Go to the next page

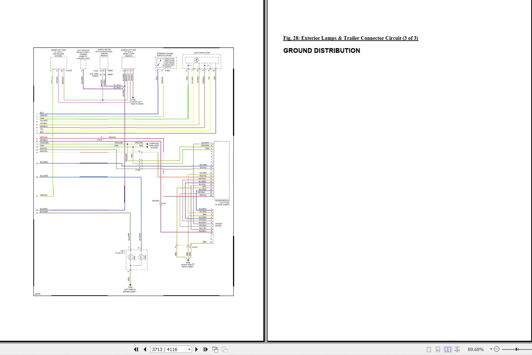pos(197,349)
